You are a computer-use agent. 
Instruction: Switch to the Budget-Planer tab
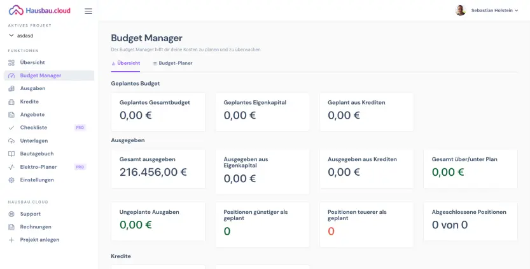[x=172, y=63]
